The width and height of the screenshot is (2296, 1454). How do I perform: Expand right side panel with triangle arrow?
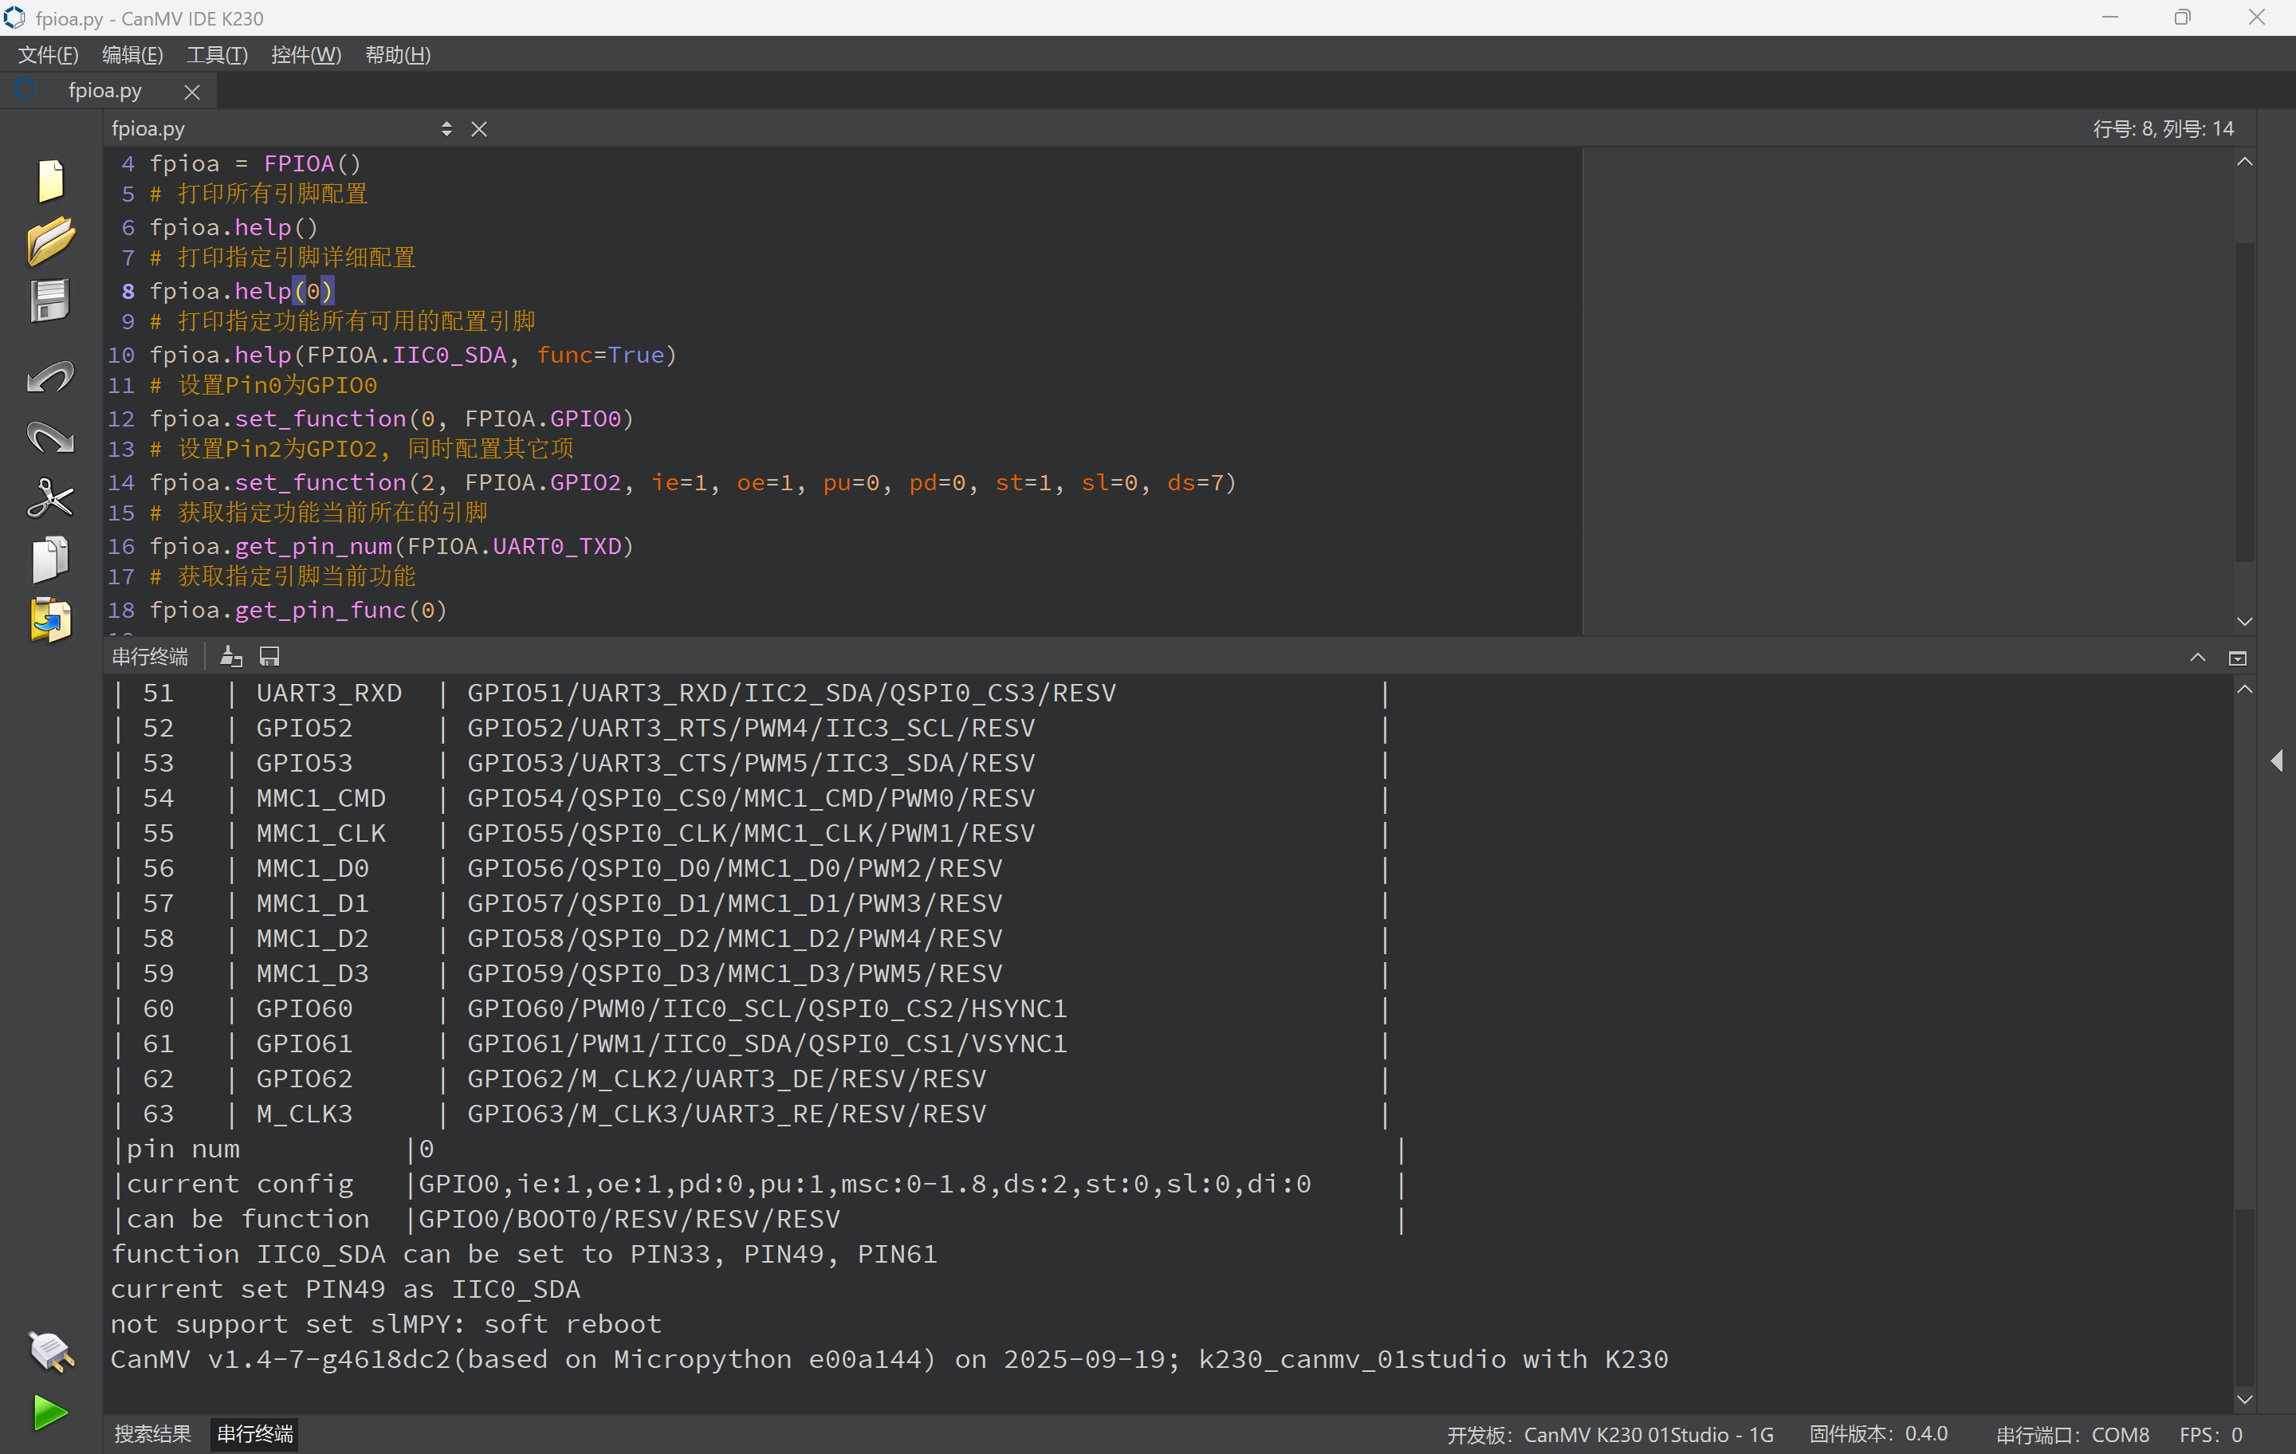2276,760
